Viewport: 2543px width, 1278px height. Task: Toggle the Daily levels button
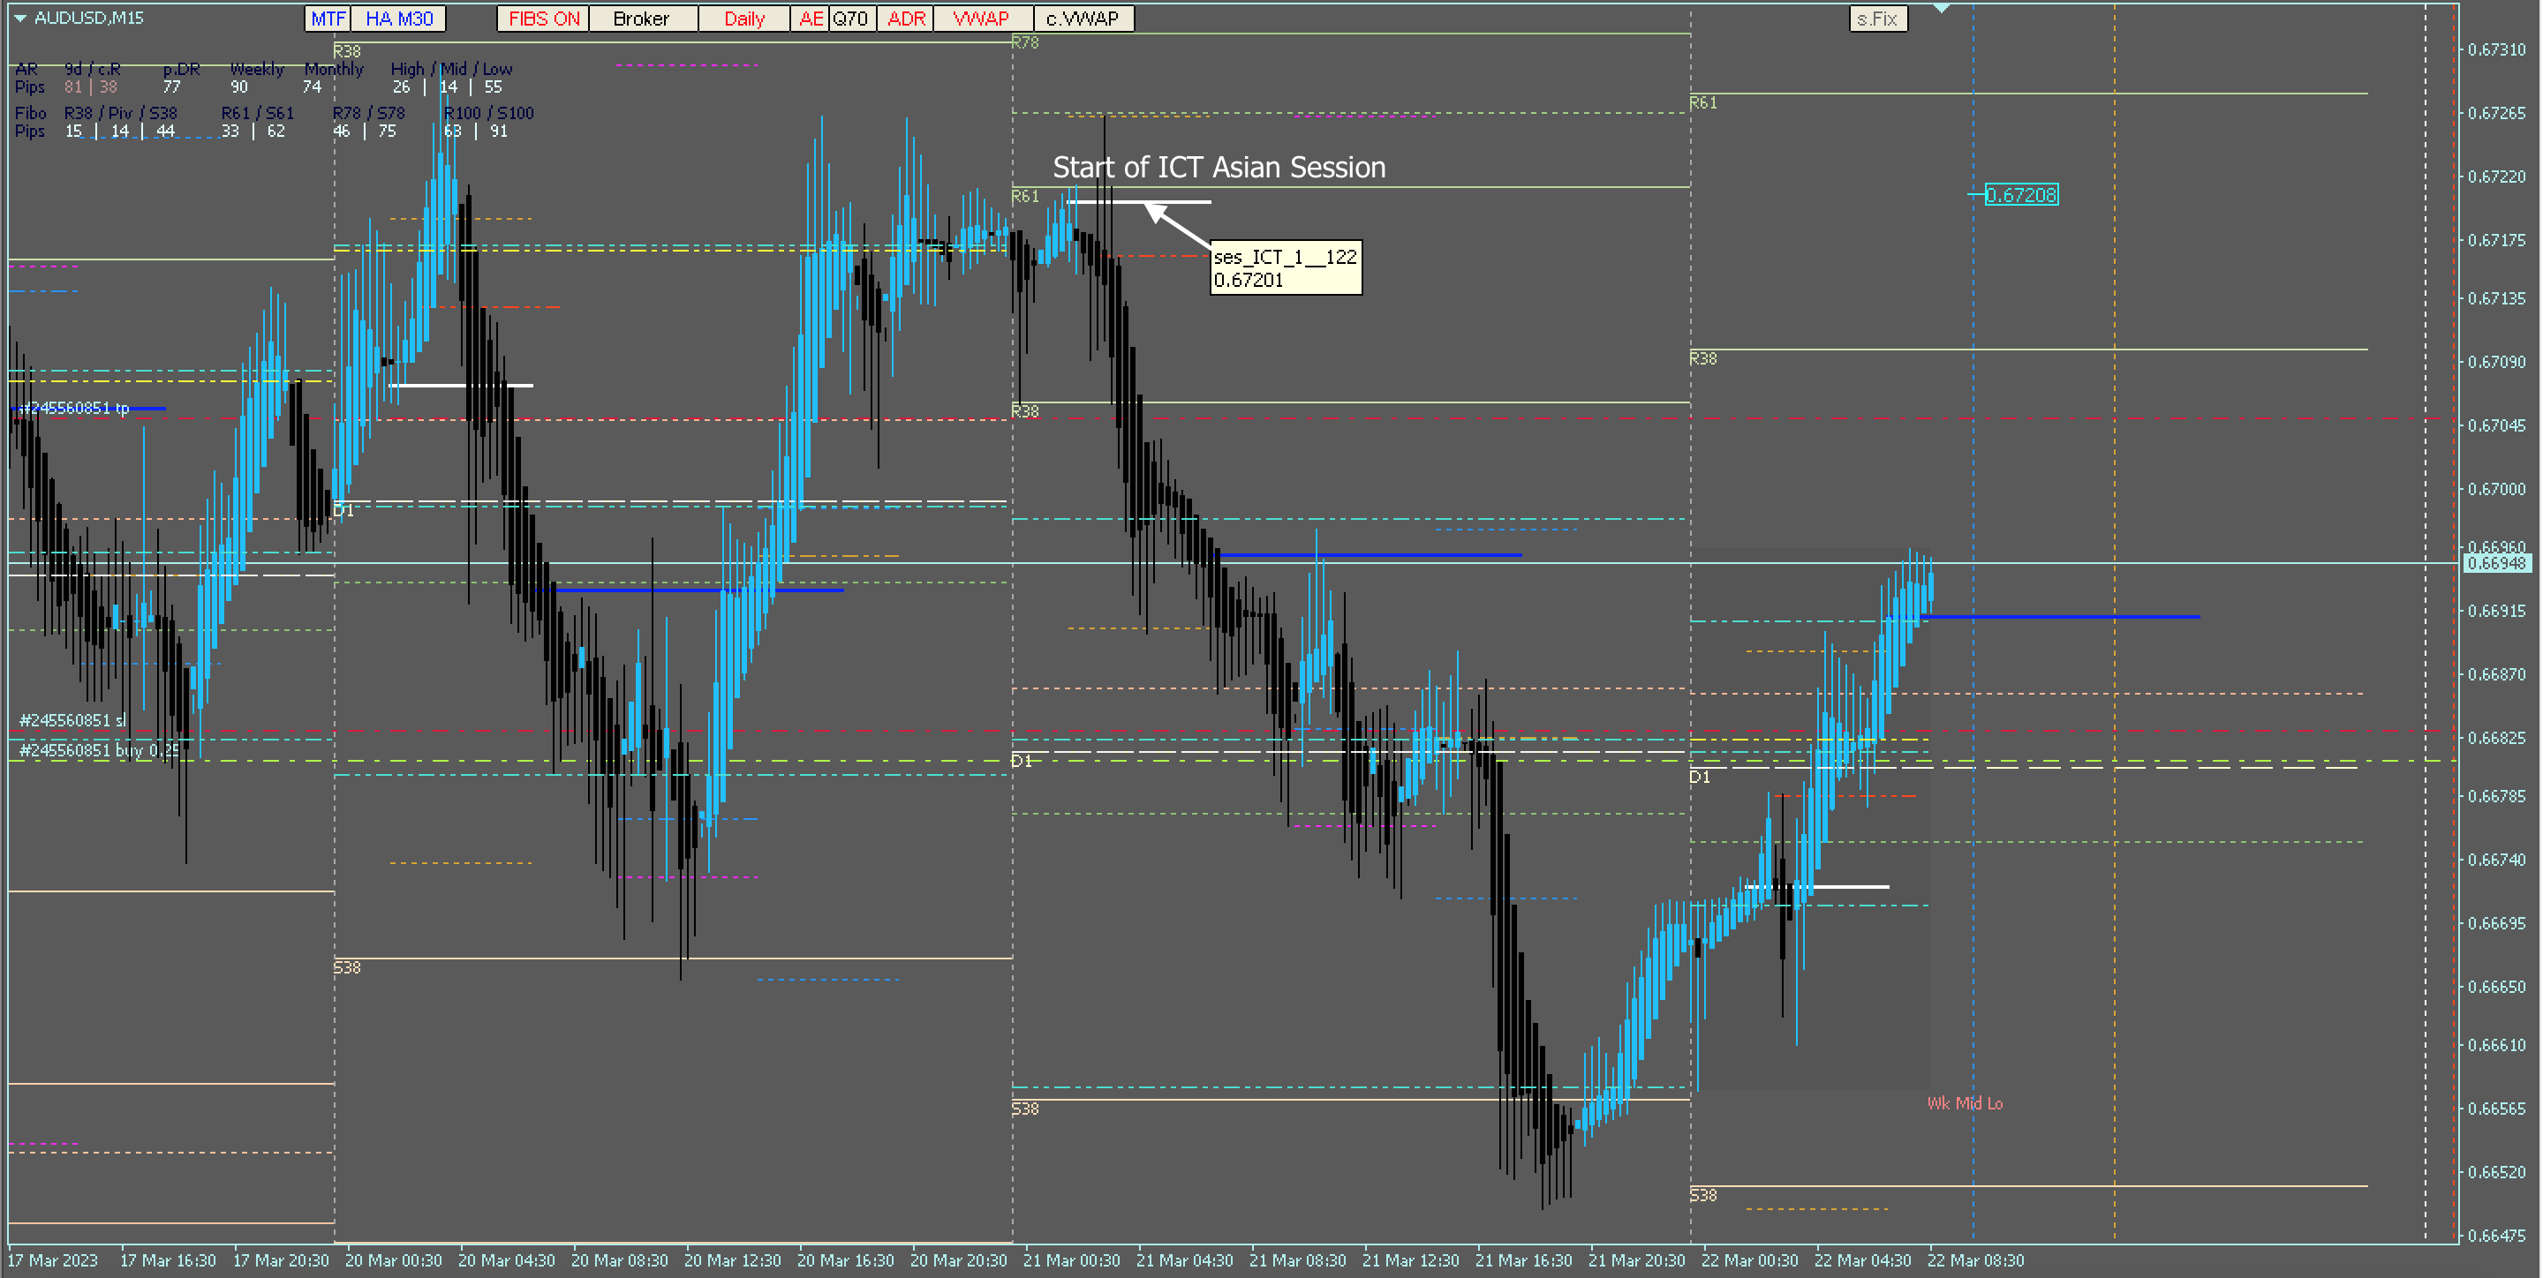click(x=744, y=19)
